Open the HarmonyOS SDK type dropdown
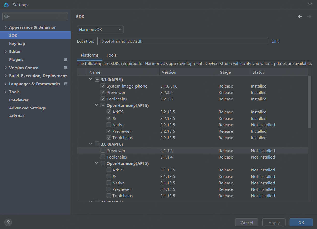Viewport: 317px width, 229px height. pyautogui.click(x=100, y=29)
